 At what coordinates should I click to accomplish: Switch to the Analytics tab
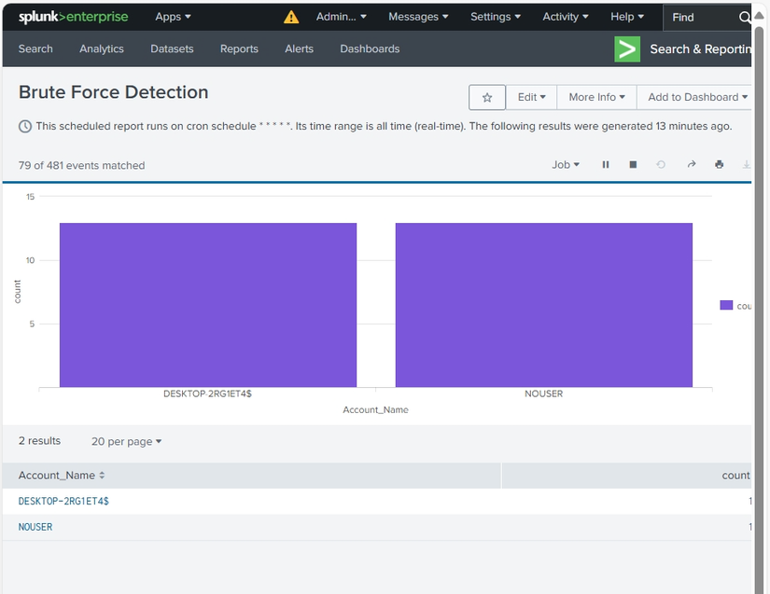pyautogui.click(x=102, y=49)
